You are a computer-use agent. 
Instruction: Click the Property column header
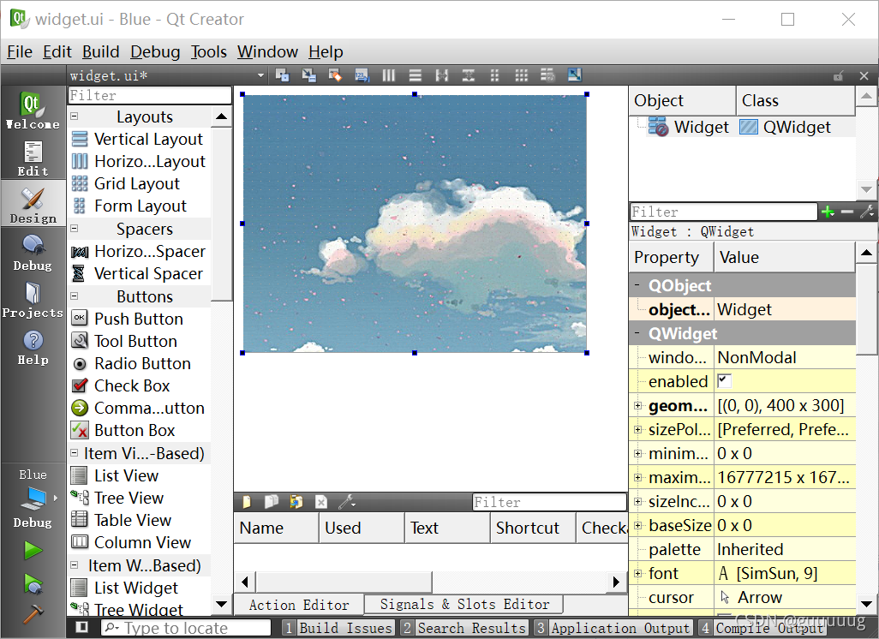click(671, 257)
